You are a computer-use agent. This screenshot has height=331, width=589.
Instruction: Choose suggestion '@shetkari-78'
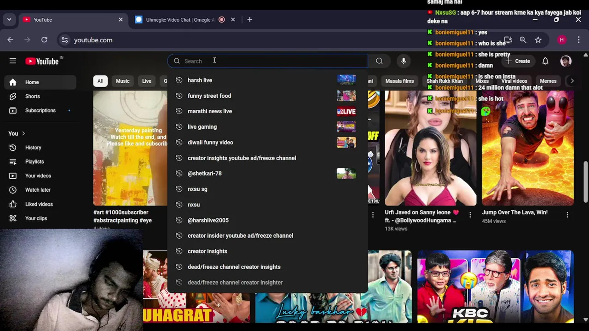click(267, 173)
